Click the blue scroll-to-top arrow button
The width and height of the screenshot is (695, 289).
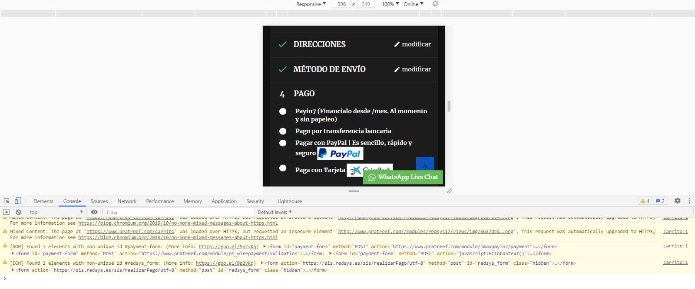[425, 164]
